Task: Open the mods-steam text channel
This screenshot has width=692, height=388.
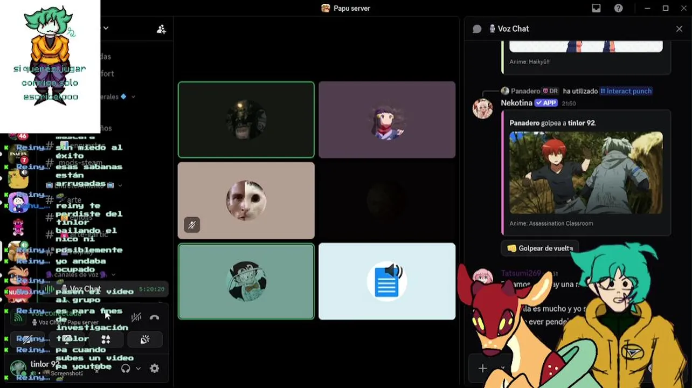Action: point(80,162)
